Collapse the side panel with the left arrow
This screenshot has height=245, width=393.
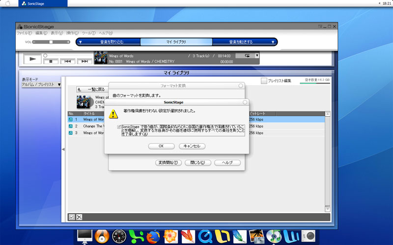(x=63, y=149)
